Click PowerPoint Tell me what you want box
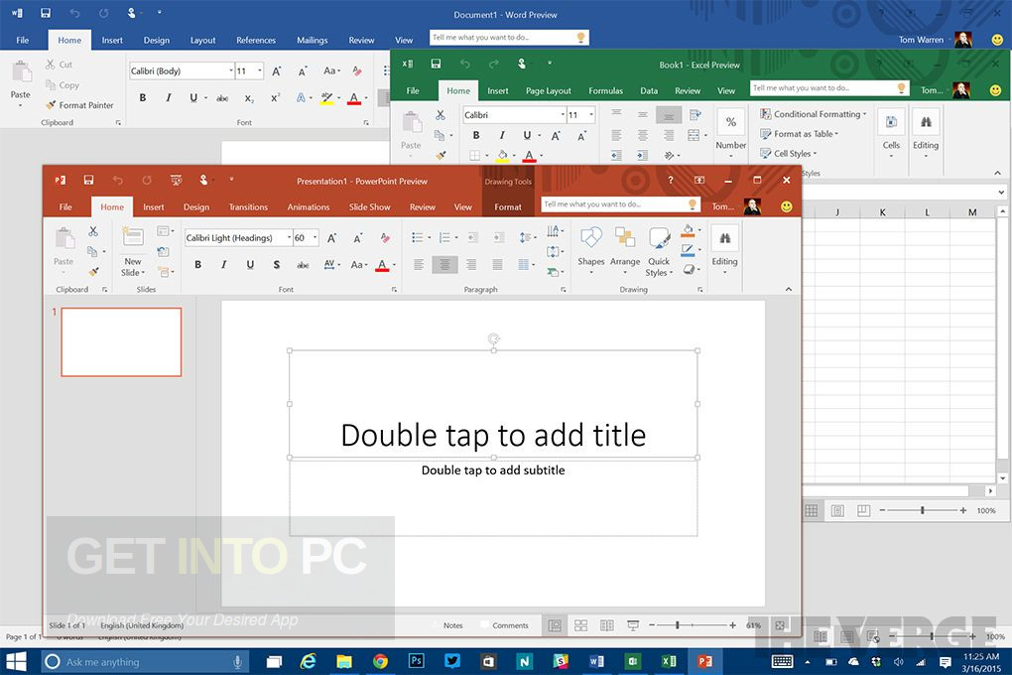 click(620, 204)
